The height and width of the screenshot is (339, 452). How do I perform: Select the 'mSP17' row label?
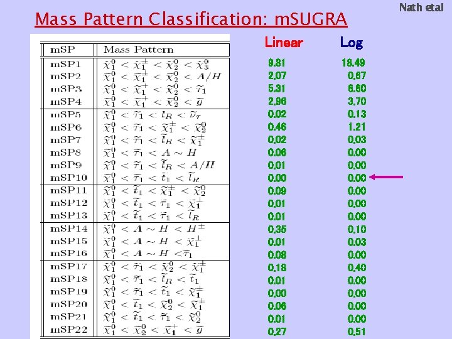pos(68,267)
